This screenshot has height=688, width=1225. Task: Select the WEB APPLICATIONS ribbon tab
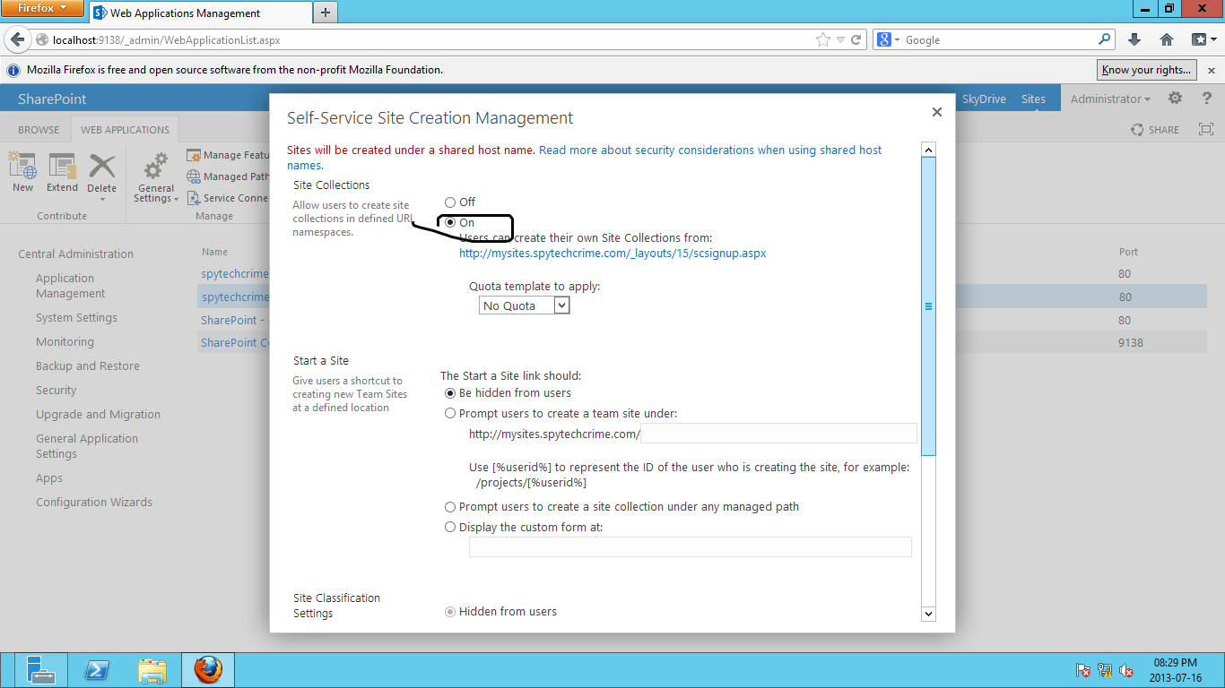click(125, 130)
